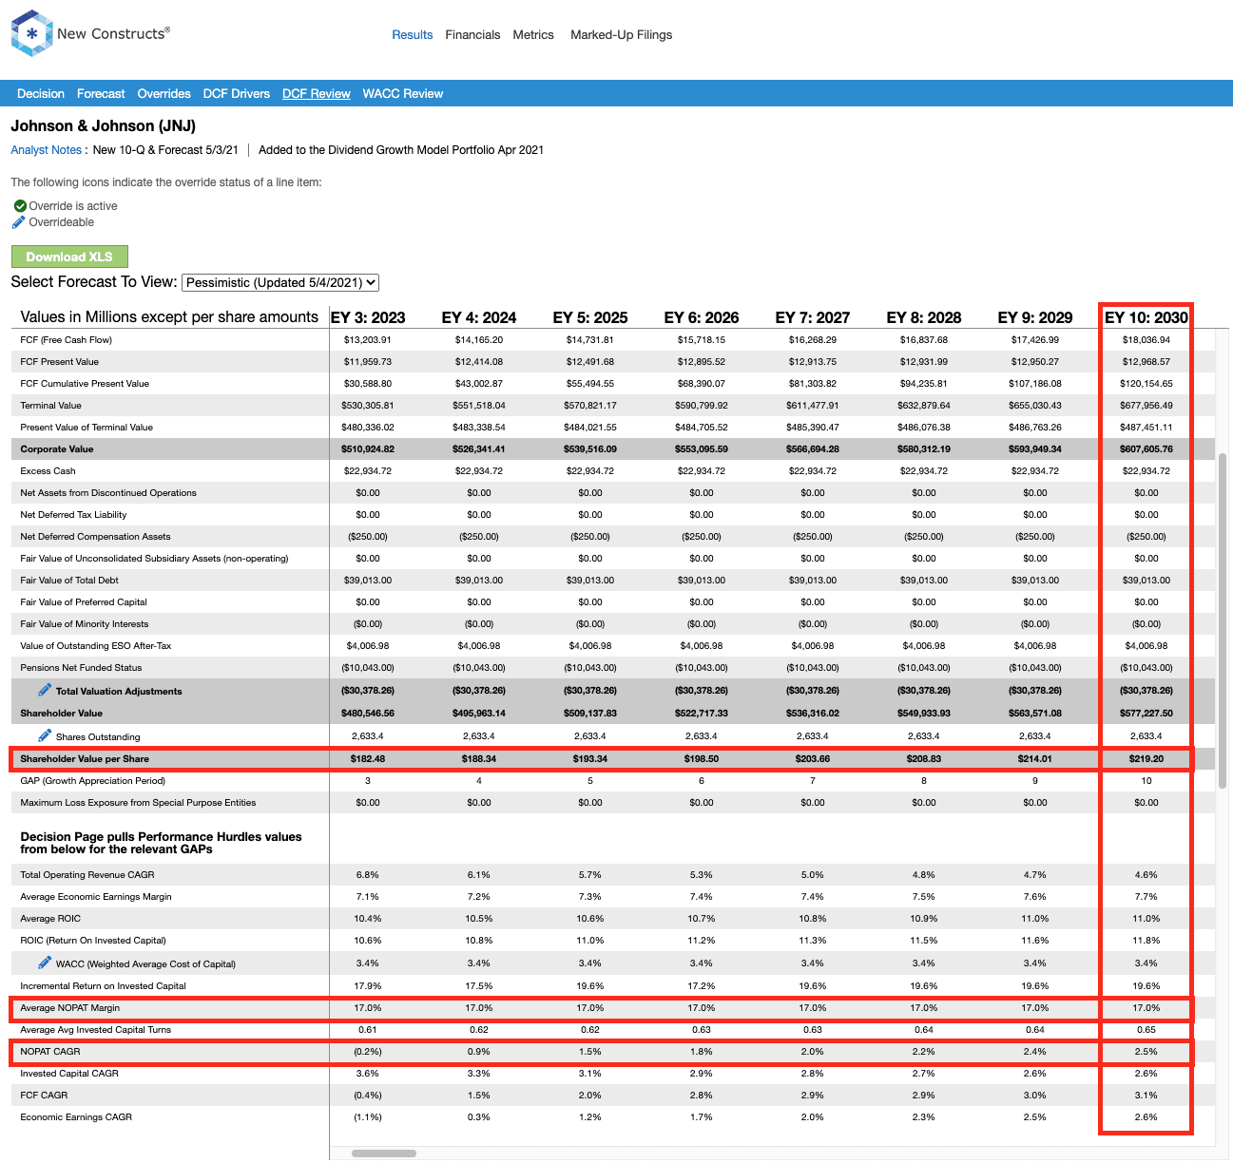
Task: Click the NOPAT CAGR row label
Action: (x=50, y=1051)
